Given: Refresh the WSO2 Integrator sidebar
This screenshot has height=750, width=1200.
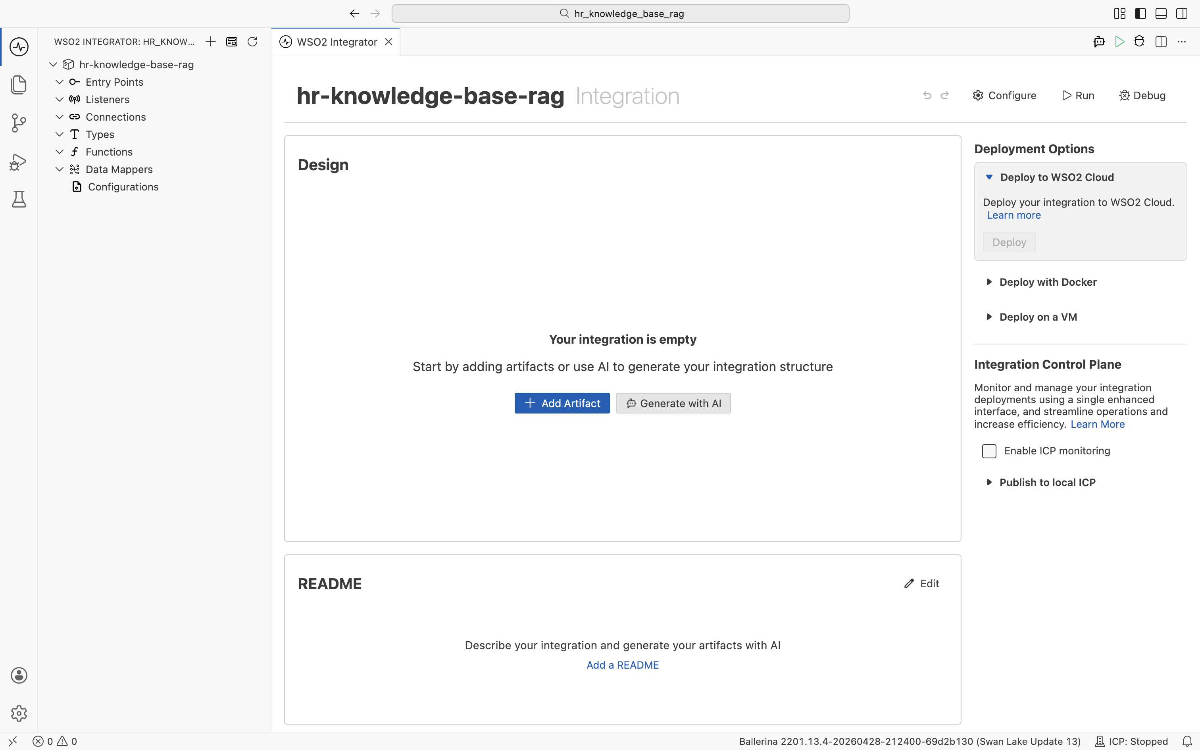Looking at the screenshot, I should point(252,42).
